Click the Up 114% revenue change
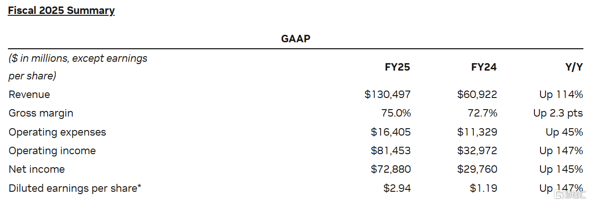Viewport: 589px width, 202px height. [561, 95]
